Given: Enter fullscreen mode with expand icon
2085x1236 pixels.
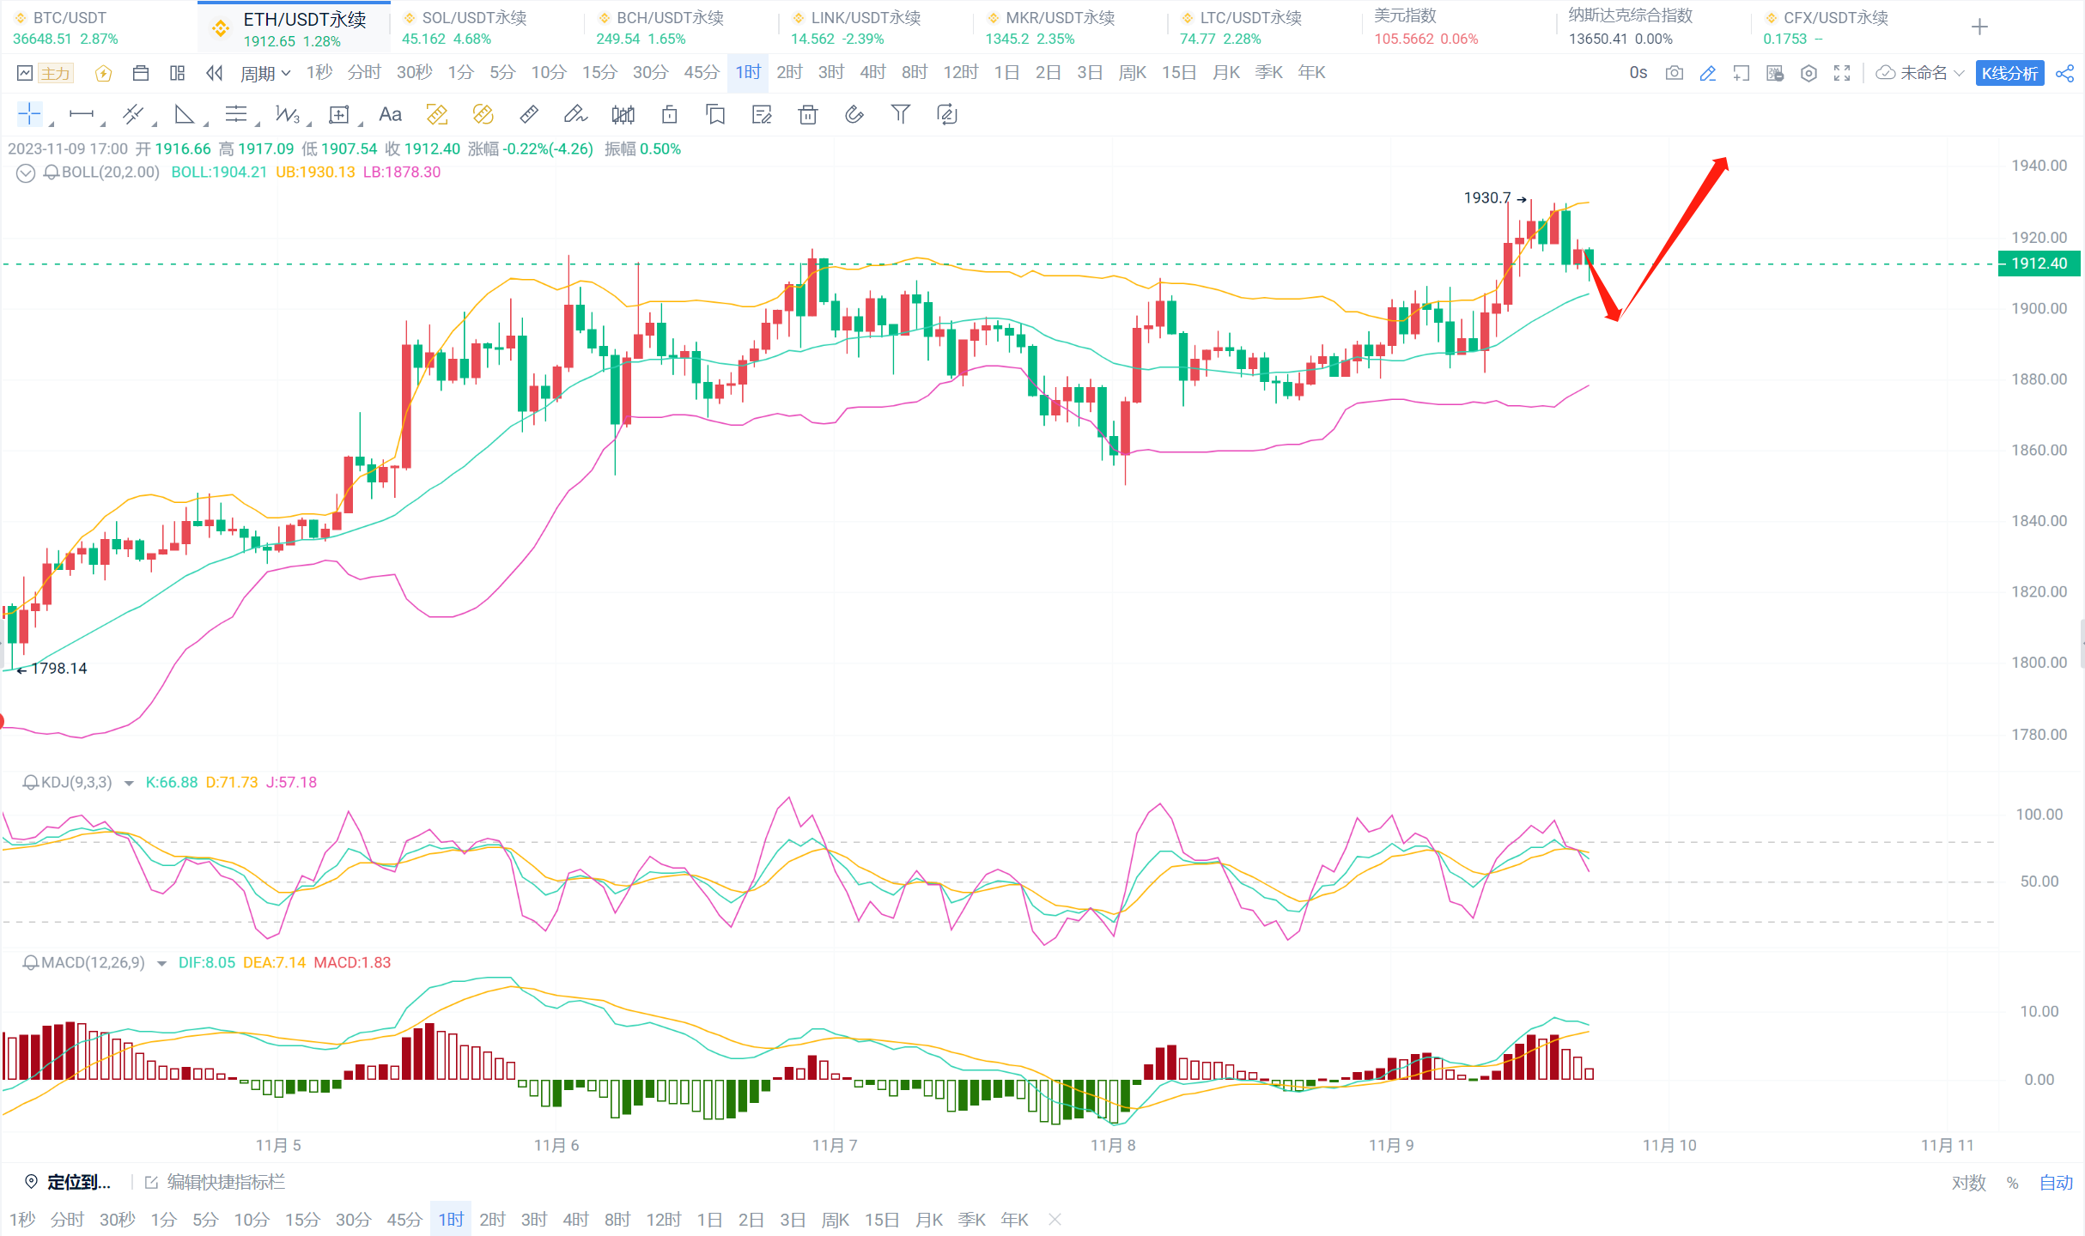Looking at the screenshot, I should pos(1842,73).
